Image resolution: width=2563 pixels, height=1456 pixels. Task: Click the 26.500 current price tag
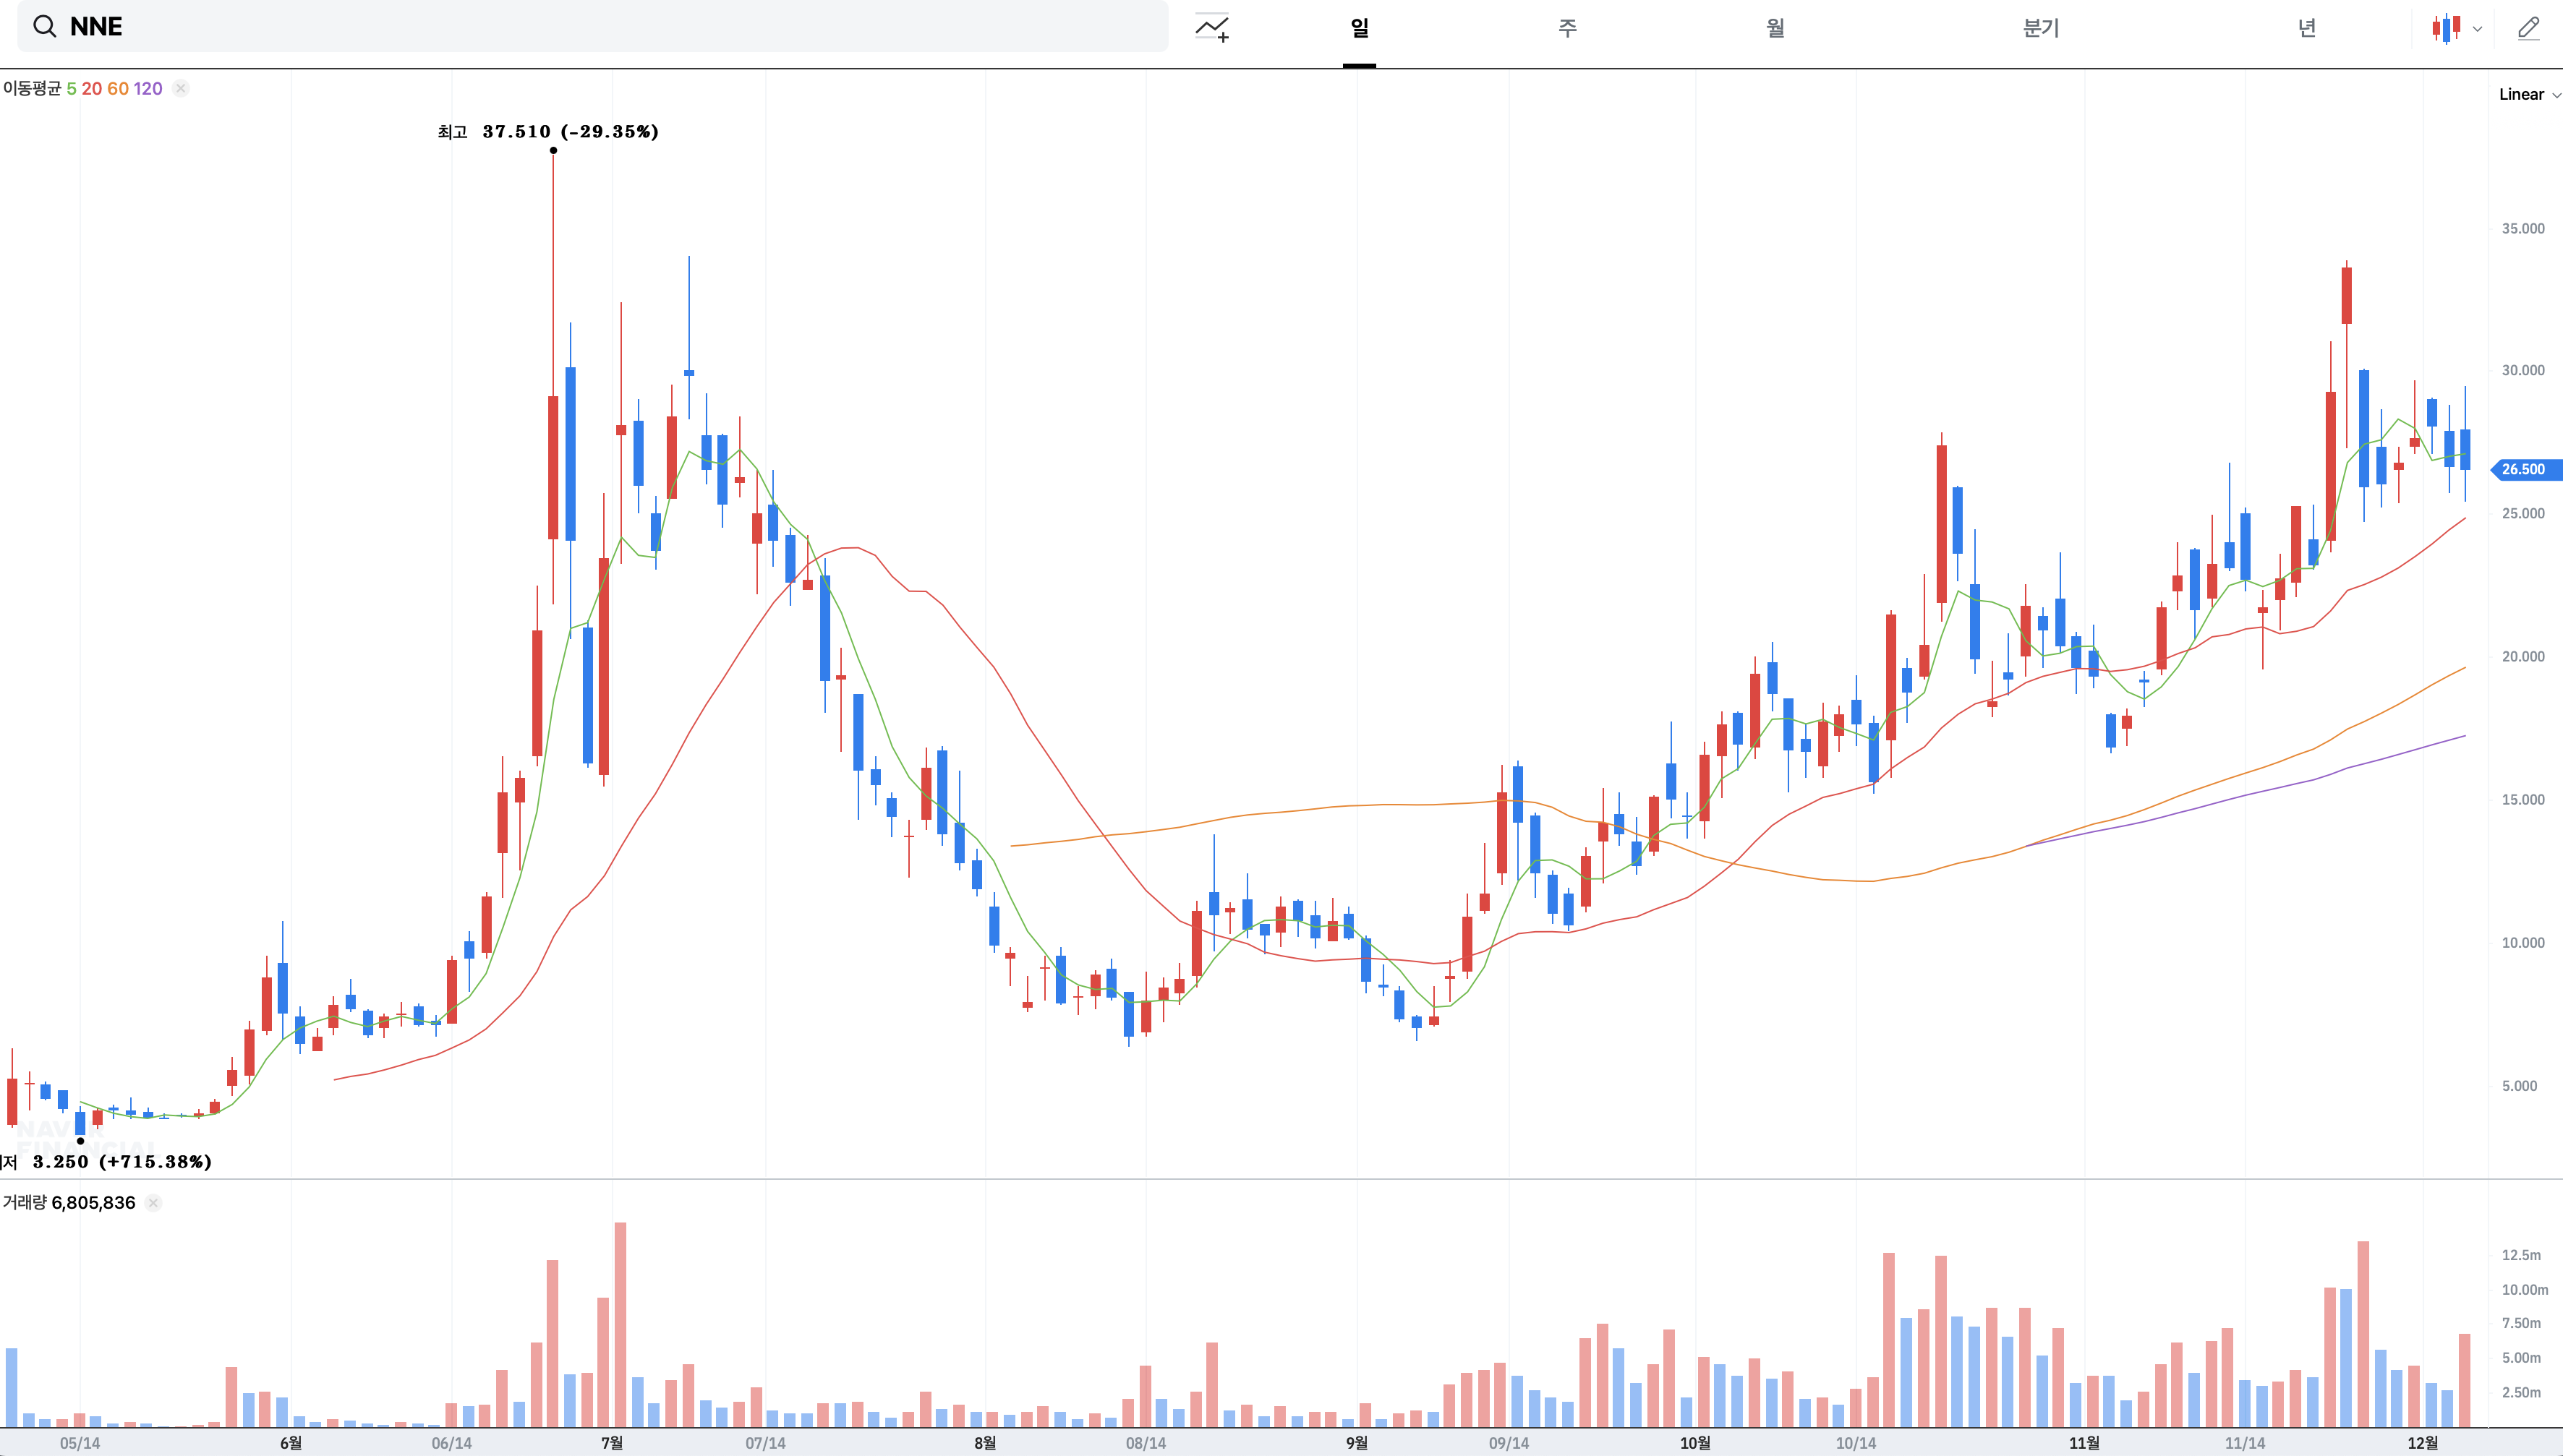[2523, 470]
